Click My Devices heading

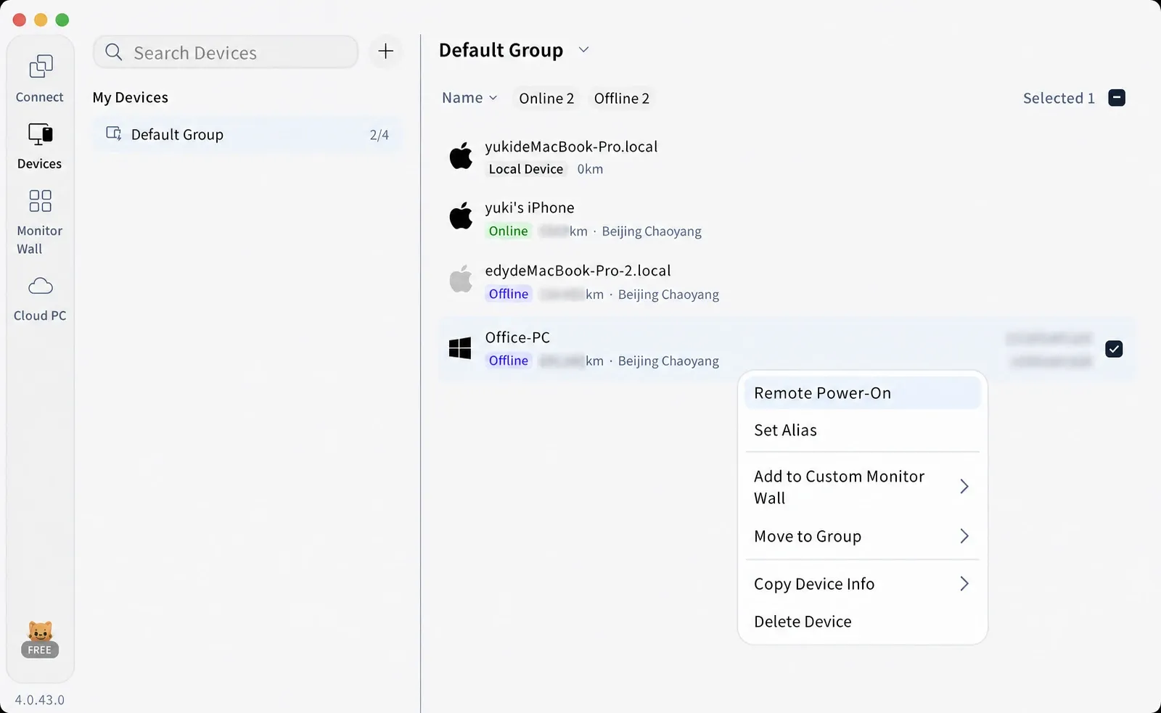click(x=131, y=97)
